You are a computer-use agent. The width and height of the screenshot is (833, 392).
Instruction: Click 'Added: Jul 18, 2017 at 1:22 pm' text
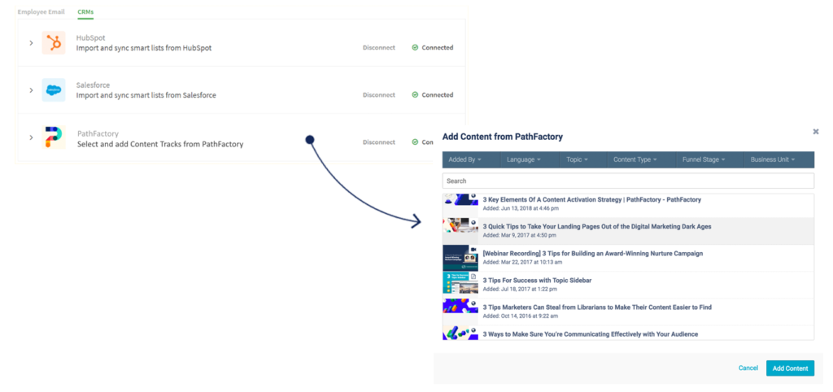(x=520, y=289)
